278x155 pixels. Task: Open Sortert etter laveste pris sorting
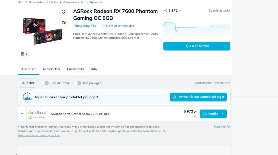coord(212,83)
